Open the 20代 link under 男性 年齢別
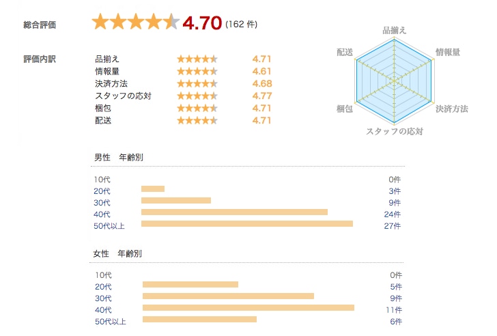The image size is (497, 336). 102,191
